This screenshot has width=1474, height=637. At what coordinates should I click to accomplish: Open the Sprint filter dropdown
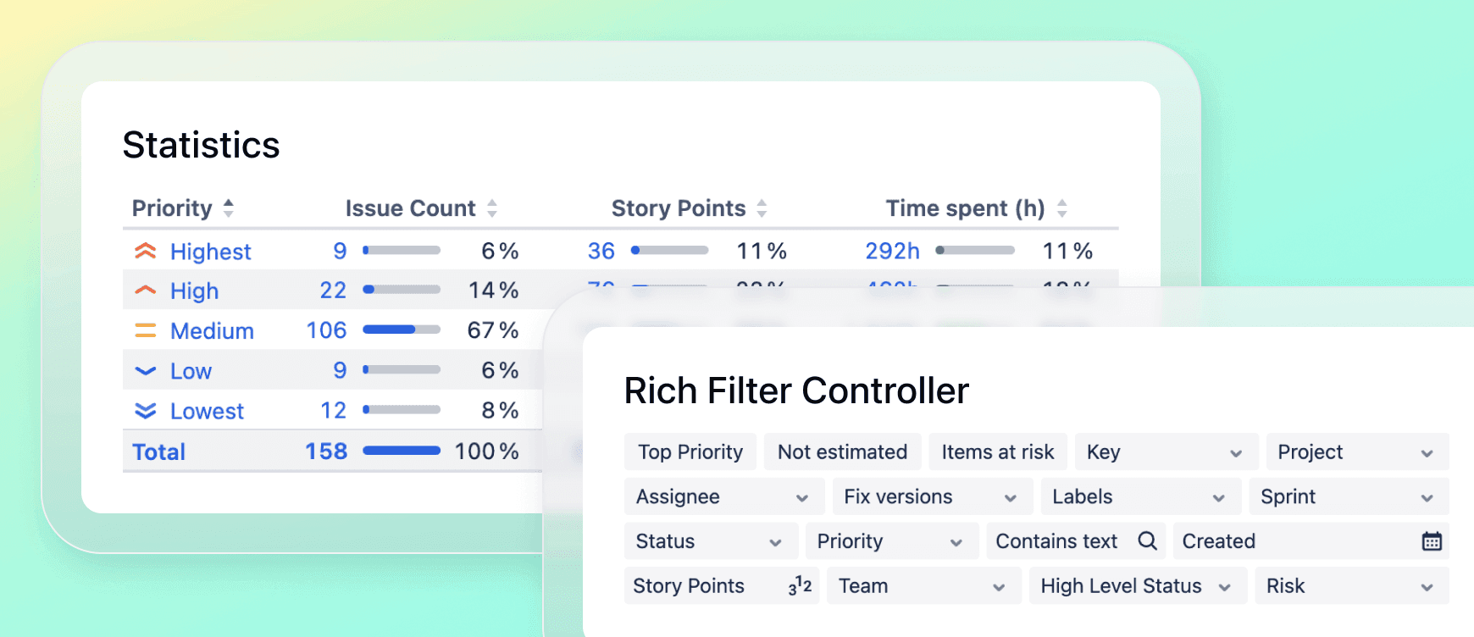[x=1349, y=496]
